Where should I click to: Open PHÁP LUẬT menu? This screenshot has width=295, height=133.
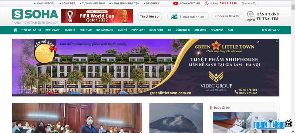138,30
